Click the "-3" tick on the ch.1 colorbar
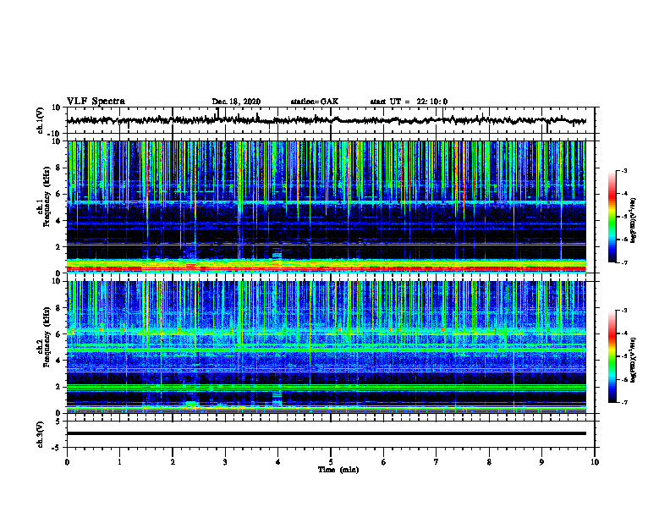The height and width of the screenshot is (518, 670). [623, 170]
